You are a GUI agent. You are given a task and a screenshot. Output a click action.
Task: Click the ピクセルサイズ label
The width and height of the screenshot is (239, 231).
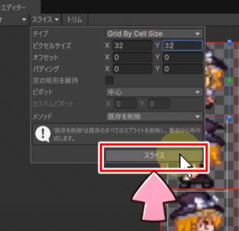[x=52, y=46]
